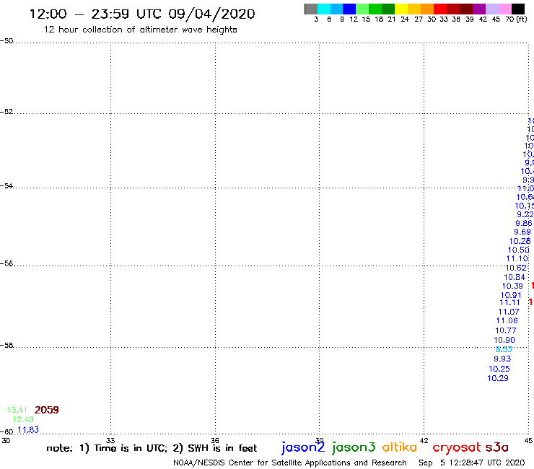Click the wave height value 10.25
534x469 pixels.
(499, 369)
